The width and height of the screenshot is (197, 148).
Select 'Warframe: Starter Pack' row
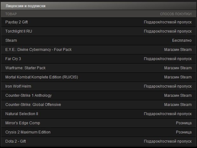pos(98,68)
